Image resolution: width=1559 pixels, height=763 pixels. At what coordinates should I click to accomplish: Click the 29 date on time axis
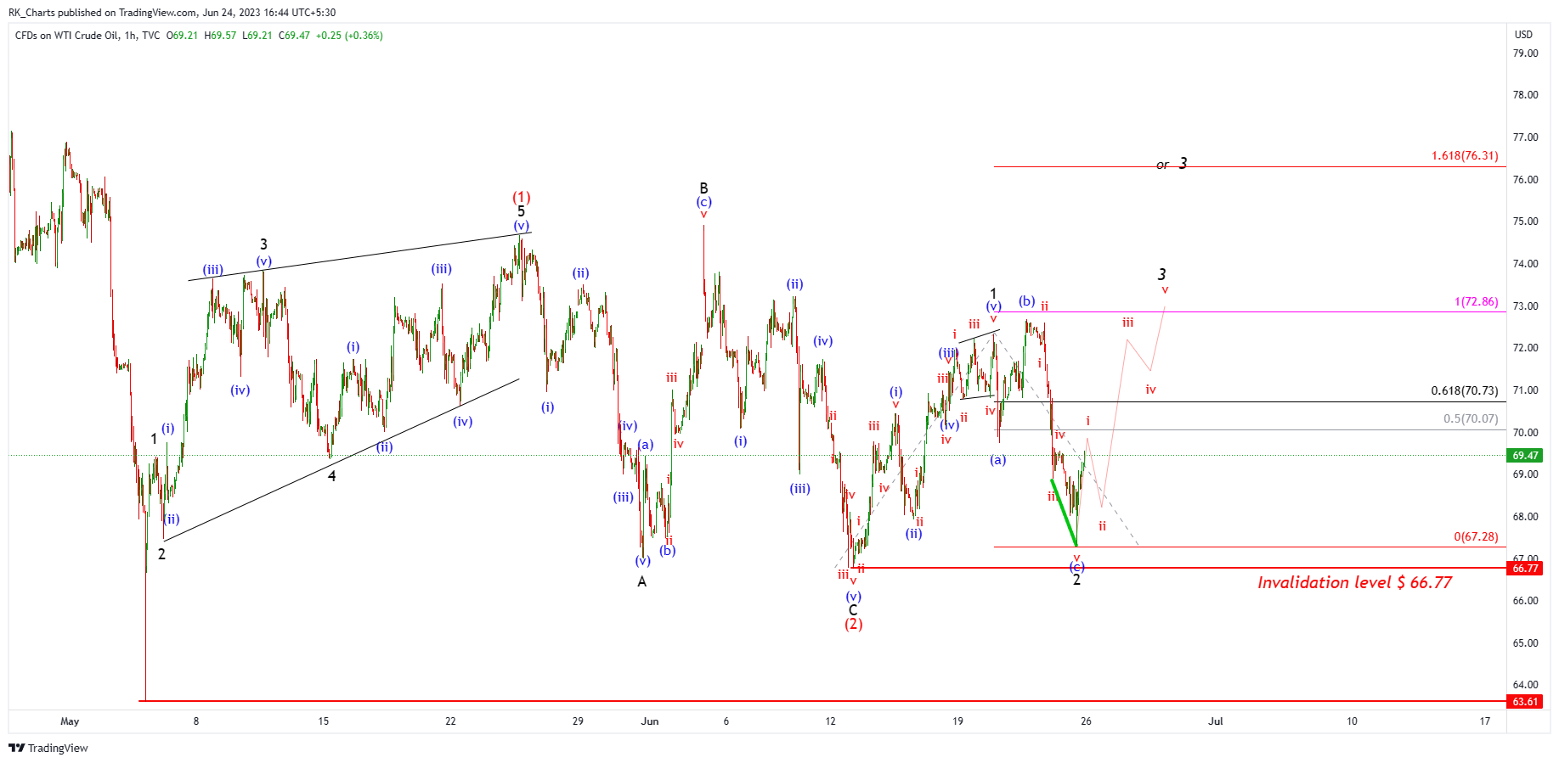[x=578, y=721]
